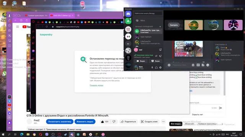Open emoji picker in Discord chat
Screen dimensions: 245x137
tap(207, 65)
